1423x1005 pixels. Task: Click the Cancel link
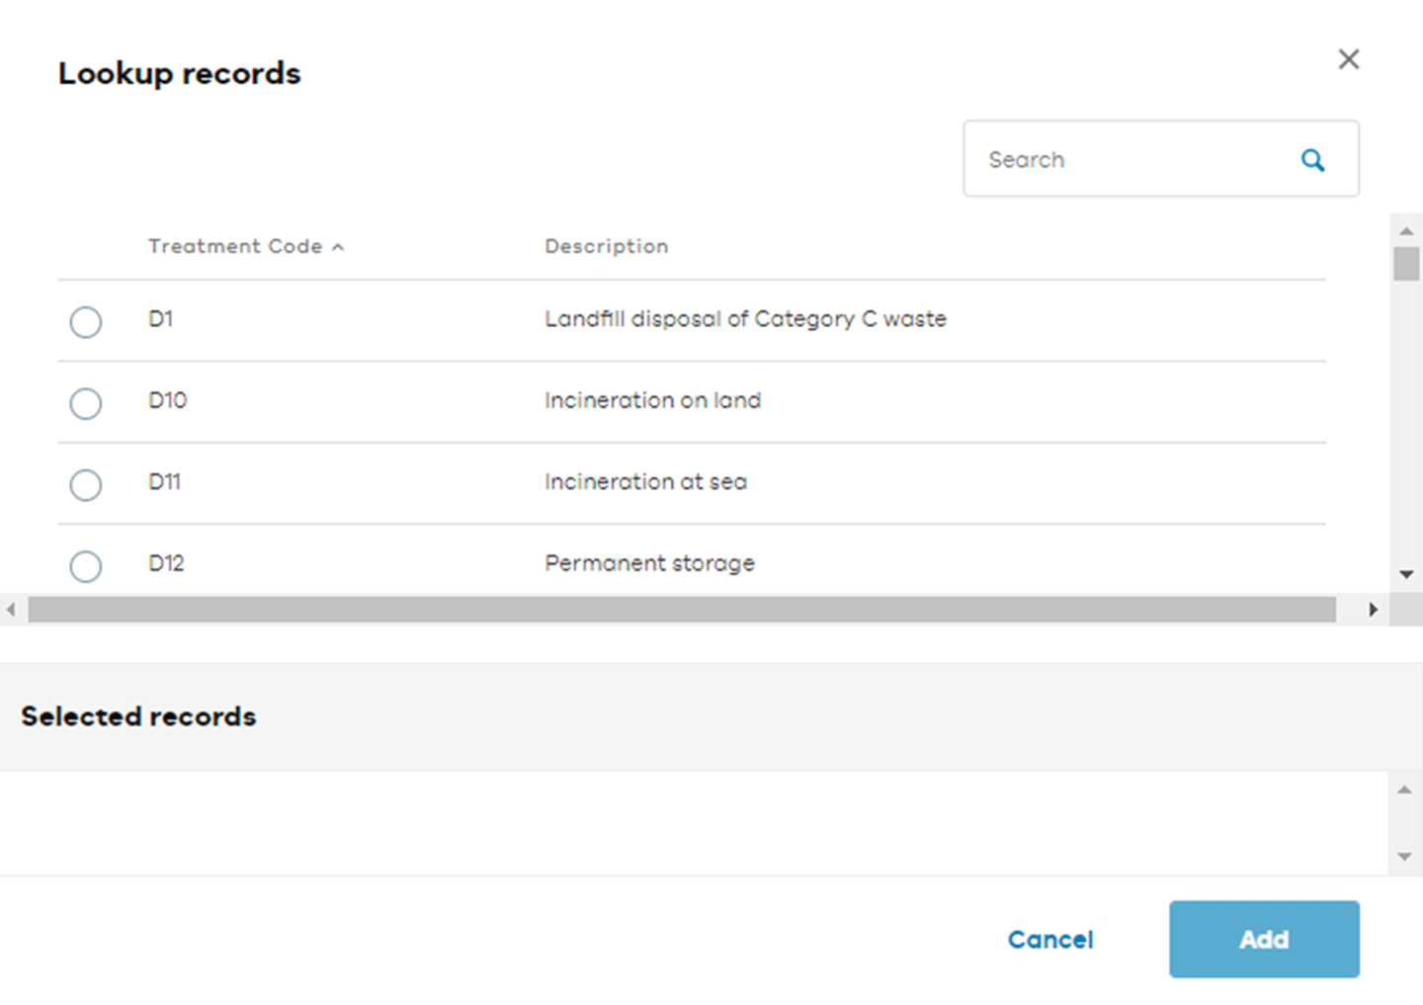point(1049,940)
